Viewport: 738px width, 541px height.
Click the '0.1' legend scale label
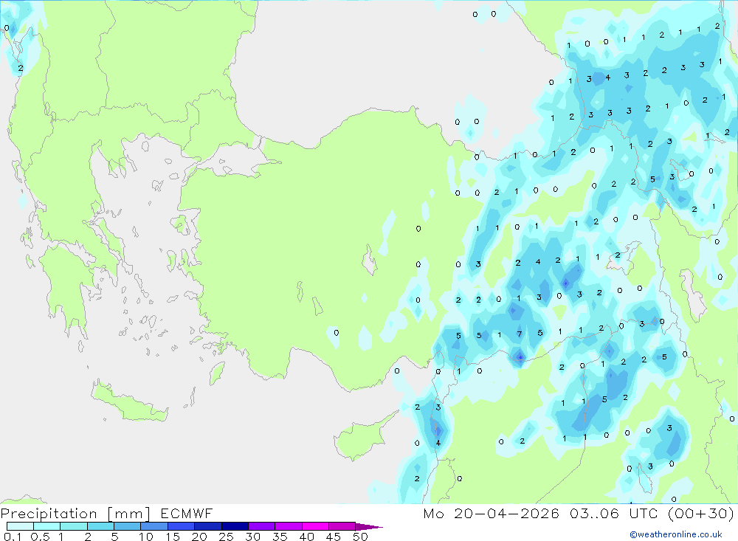coord(13,537)
